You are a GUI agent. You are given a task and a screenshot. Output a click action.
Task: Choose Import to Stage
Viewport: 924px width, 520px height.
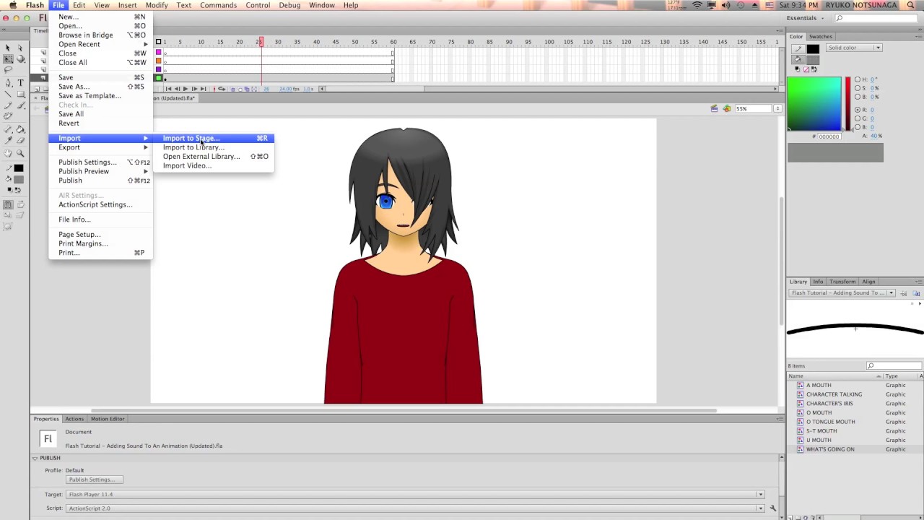click(214, 138)
